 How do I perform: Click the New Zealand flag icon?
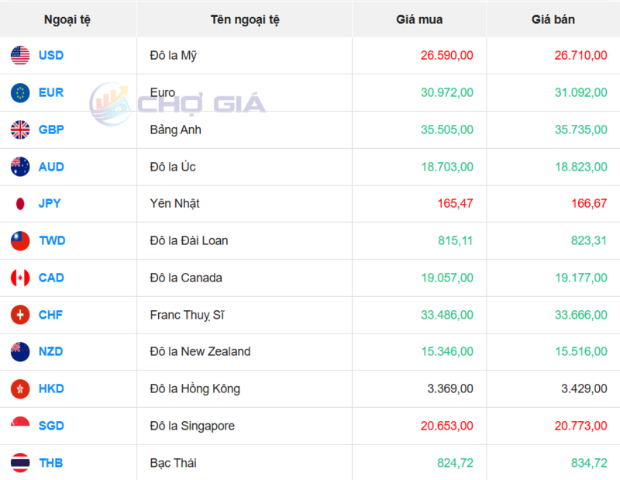(x=20, y=351)
